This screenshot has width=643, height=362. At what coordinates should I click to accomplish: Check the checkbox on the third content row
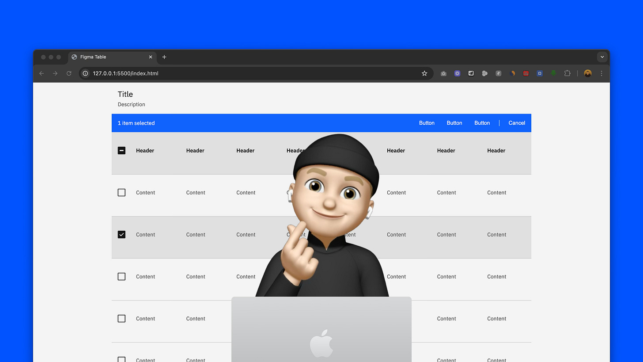[121, 276]
